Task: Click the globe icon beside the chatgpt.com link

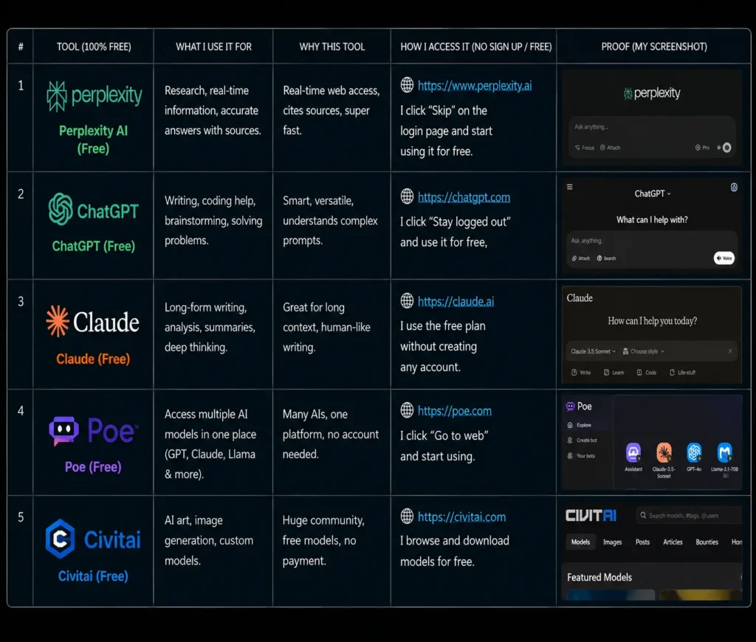Action: pos(407,196)
